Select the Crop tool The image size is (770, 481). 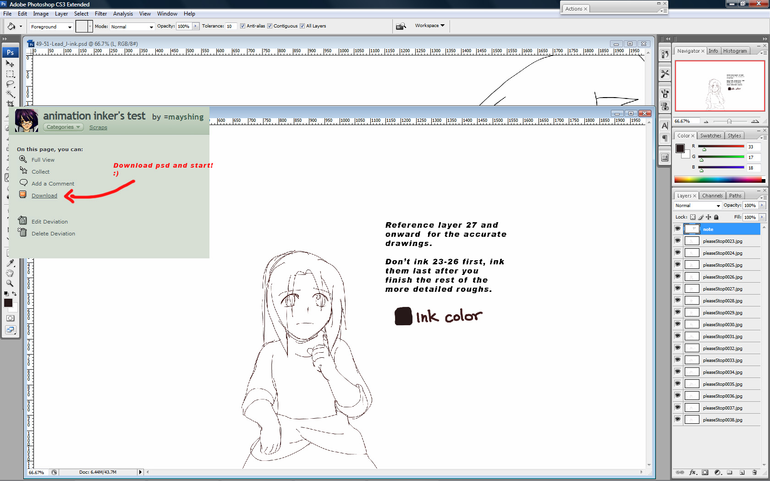click(x=10, y=104)
